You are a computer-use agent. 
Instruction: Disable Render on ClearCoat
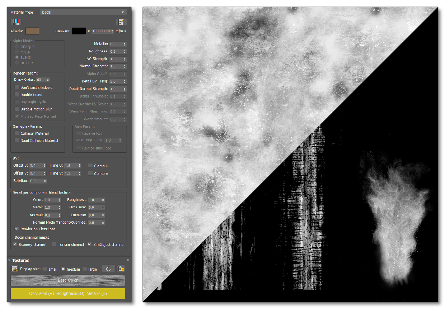(16, 229)
